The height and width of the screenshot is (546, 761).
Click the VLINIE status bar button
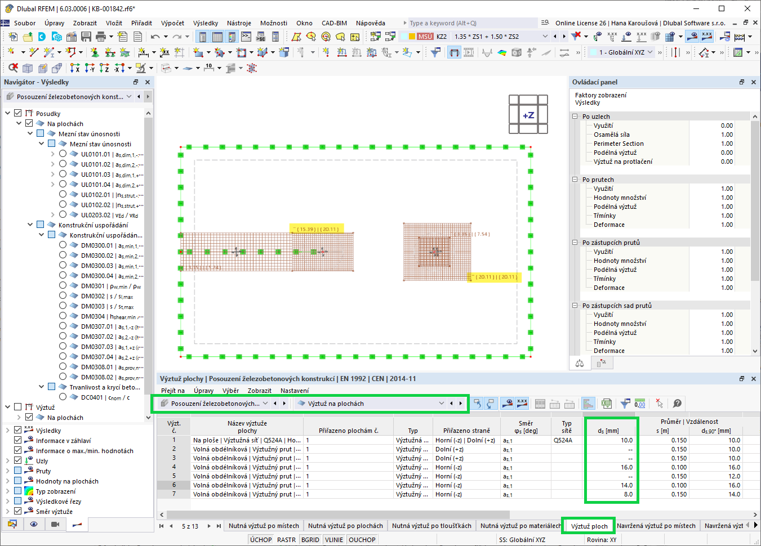pos(334,540)
